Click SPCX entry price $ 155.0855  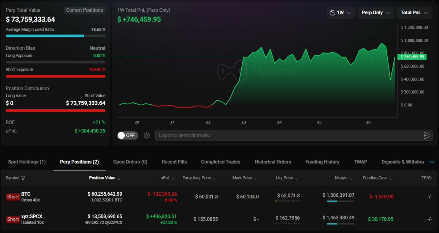pos(206,219)
